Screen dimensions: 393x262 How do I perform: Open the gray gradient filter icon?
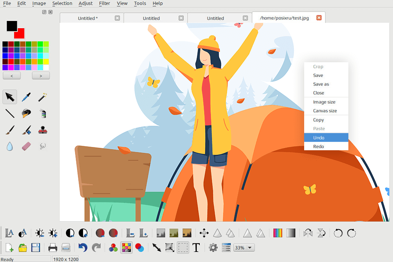[291, 233]
